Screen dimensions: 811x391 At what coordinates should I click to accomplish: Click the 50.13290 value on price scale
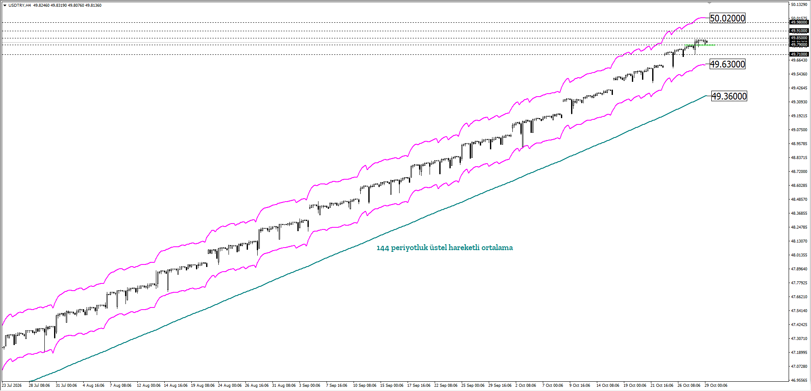pyautogui.click(x=799, y=5)
